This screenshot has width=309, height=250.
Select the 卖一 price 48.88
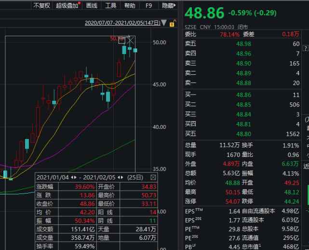[x=243, y=83]
